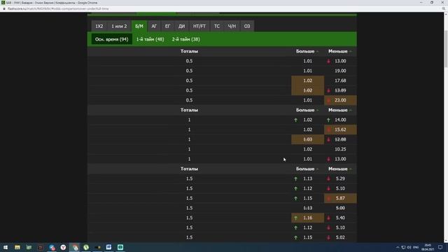Screen dimensions: 448x252
Task: Open Yandex Browser from taskbar
Action: (x=63, y=247)
